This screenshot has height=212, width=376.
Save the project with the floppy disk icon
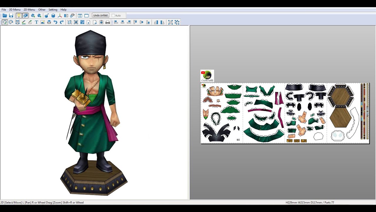11,16
